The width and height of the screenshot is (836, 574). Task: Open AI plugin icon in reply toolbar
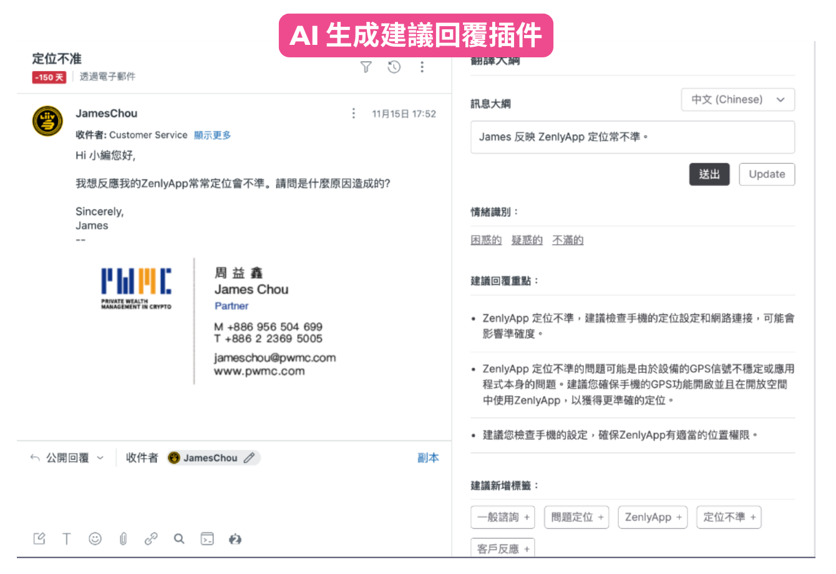[x=235, y=538]
